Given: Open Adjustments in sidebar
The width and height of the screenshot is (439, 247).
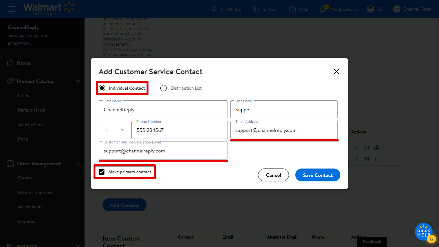Looking at the screenshot, I should (30, 207).
